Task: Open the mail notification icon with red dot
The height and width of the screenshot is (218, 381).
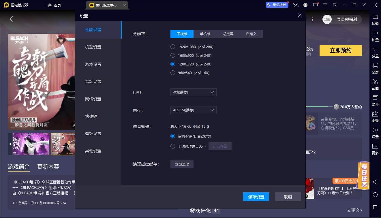Action: point(315,5)
